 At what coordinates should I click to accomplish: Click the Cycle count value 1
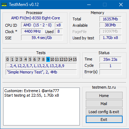click(x=110, y=66)
